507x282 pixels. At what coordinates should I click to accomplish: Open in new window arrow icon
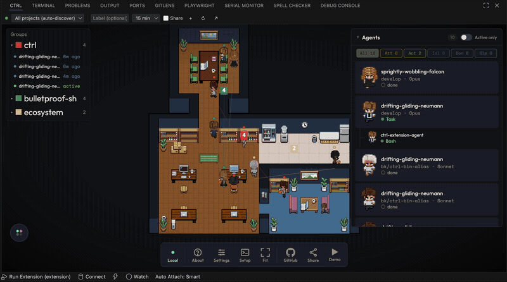pos(215,18)
